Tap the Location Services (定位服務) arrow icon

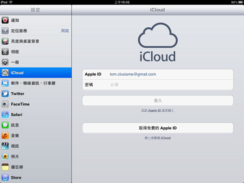click(5, 30)
